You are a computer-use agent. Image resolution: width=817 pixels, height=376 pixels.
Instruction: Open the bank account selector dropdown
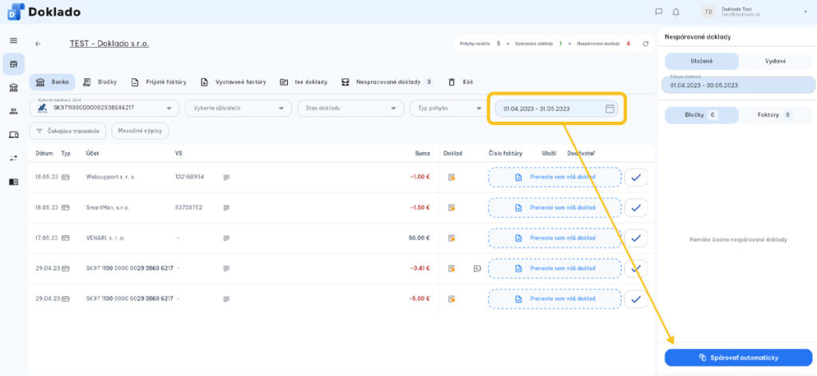(x=105, y=108)
